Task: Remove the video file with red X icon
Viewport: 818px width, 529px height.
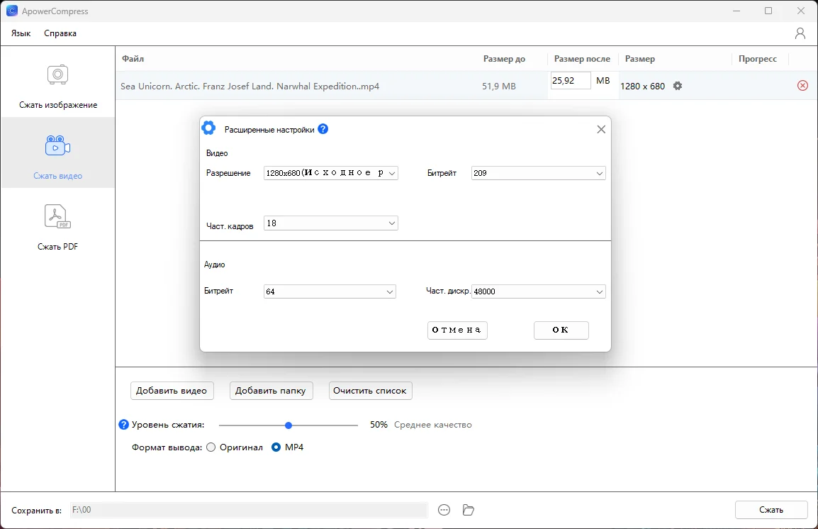Action: point(802,86)
